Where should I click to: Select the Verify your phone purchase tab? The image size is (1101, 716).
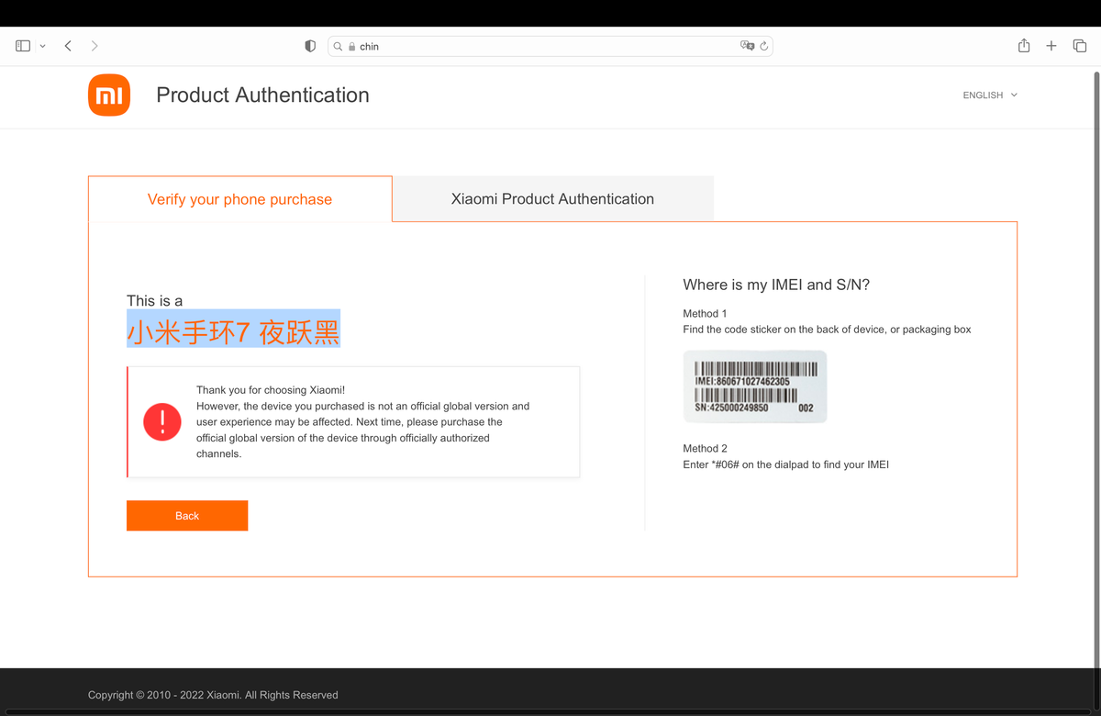click(x=240, y=199)
